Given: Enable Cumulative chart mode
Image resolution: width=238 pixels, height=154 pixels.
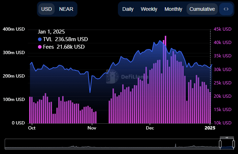Looking at the screenshot, I should click(202, 9).
